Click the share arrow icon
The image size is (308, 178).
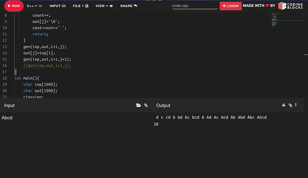(x=136, y=5)
